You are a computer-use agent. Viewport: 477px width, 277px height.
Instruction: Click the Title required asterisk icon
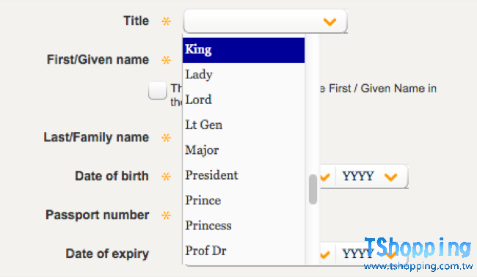[x=166, y=21]
